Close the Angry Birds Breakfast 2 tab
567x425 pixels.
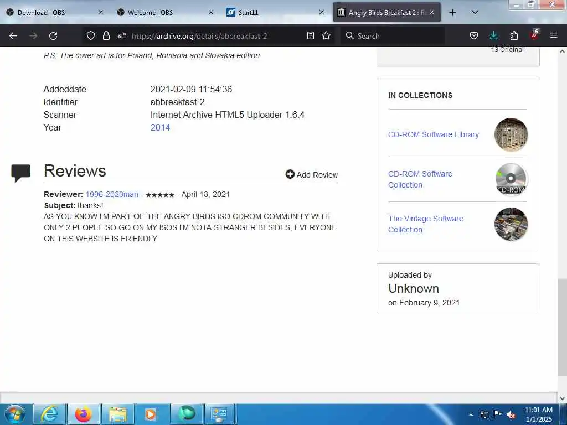[x=432, y=12]
